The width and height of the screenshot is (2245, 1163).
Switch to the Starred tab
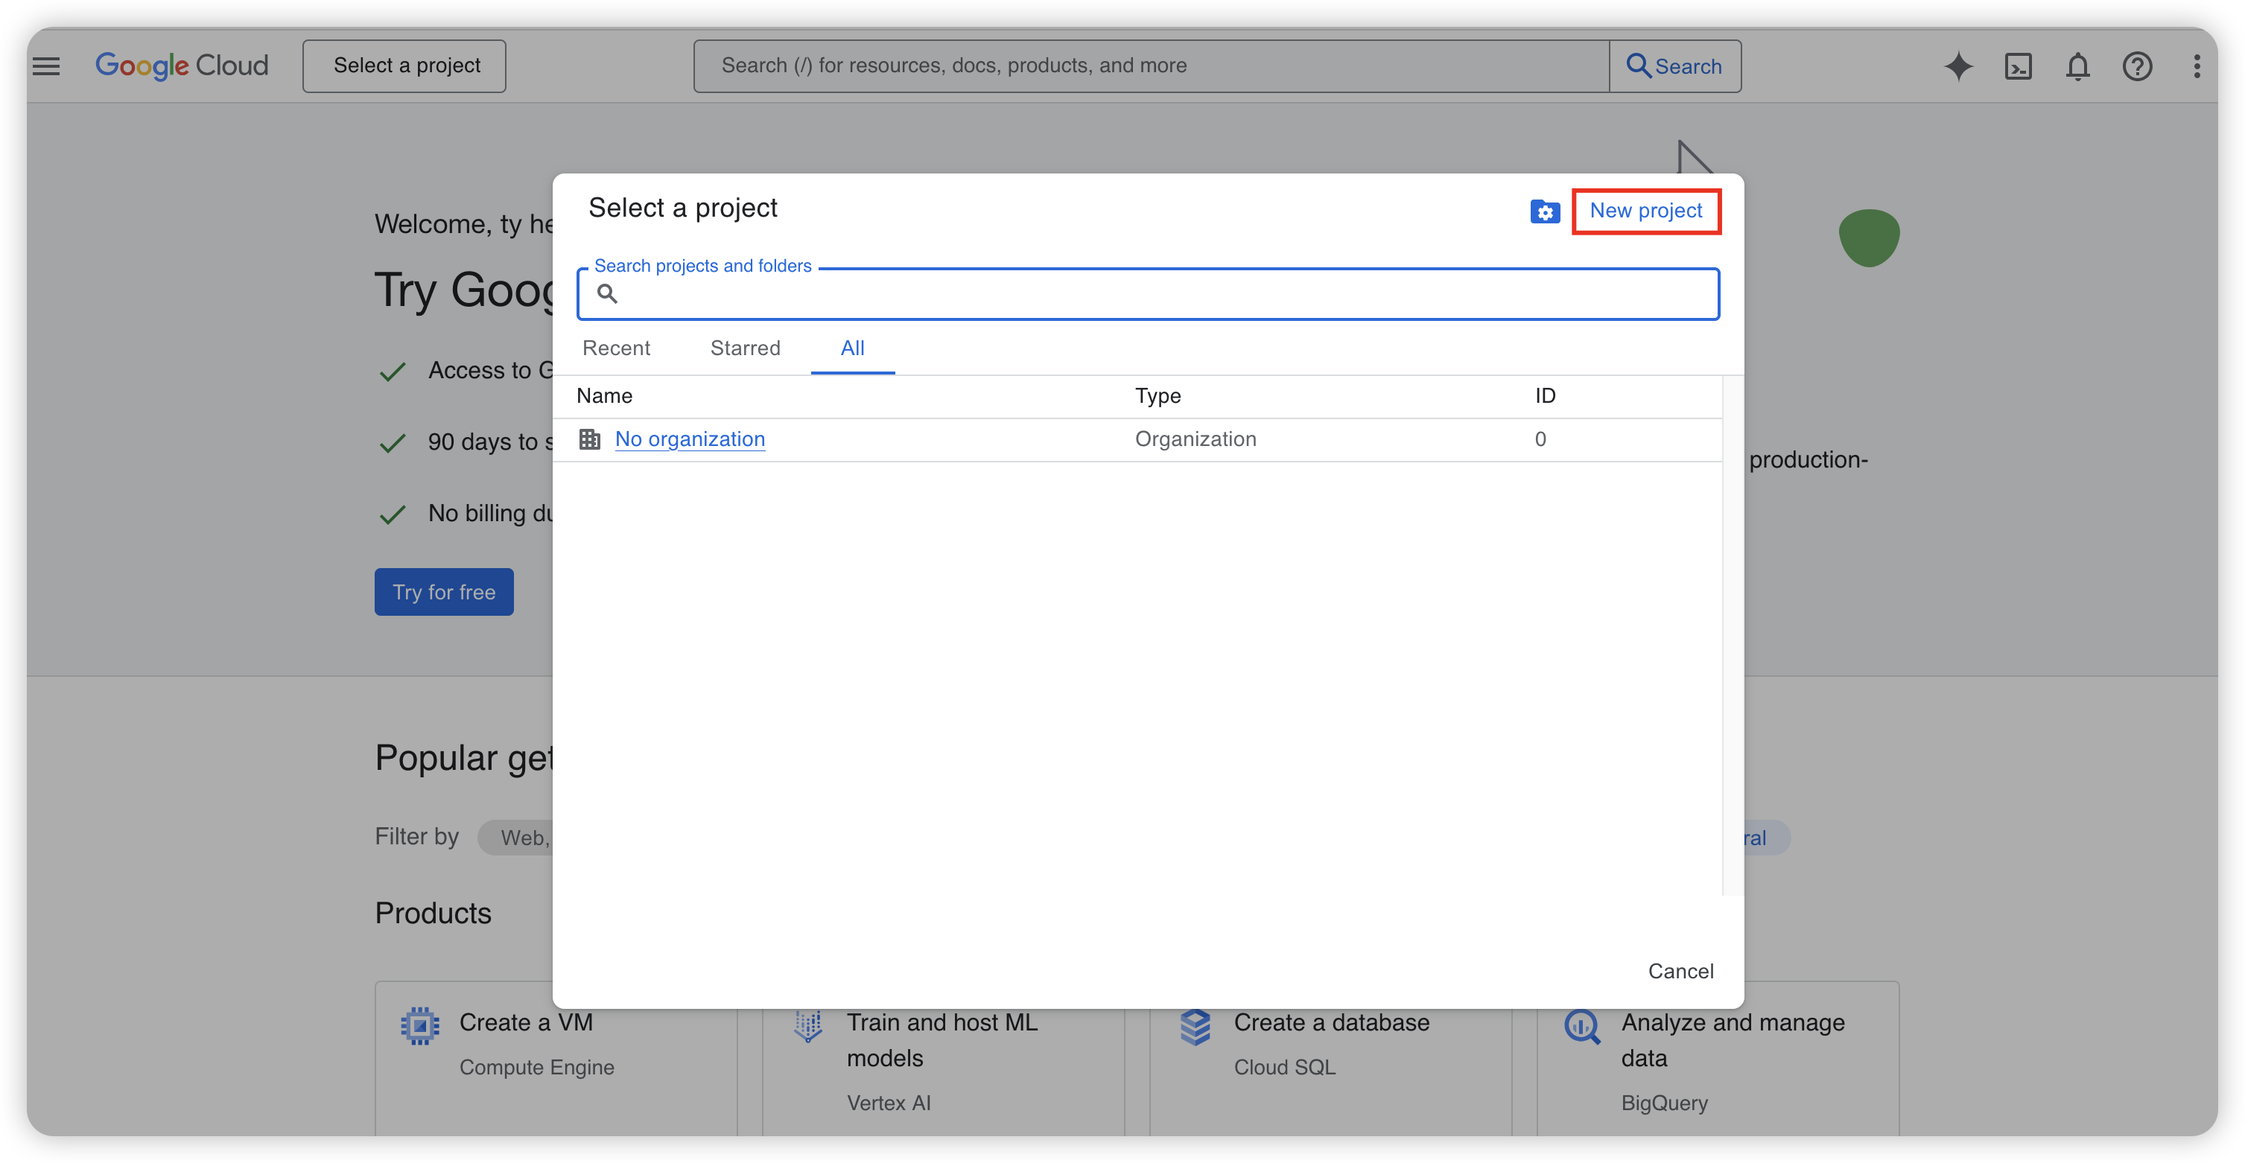tap(745, 348)
